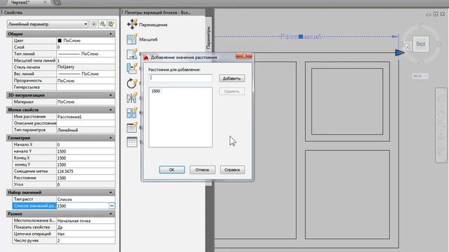Collapse the Геометрия section
The height and width of the screenshot is (252, 449).
[x=111, y=138]
